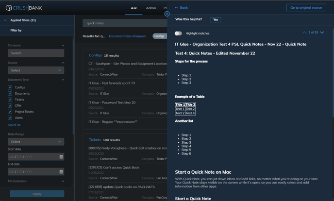The image size is (334, 201).
Task: Collapse the document panel with double-chevron icon
Action: pyautogui.click(x=167, y=14)
